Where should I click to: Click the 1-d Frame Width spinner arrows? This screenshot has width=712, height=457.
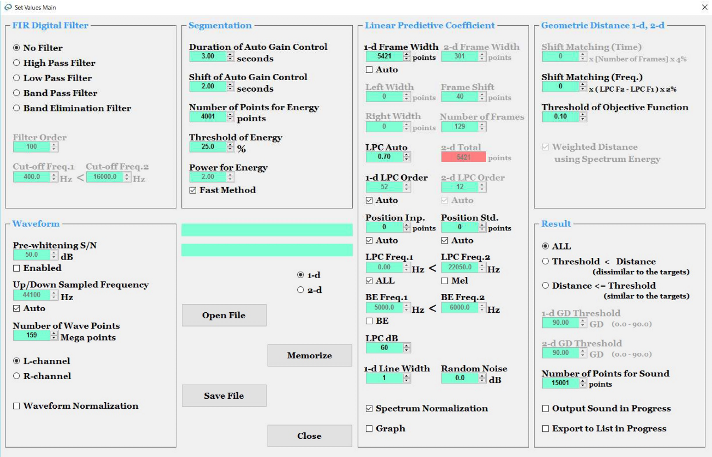(x=407, y=57)
